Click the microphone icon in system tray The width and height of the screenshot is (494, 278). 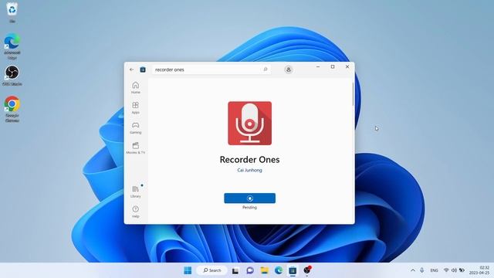[x=422, y=270]
